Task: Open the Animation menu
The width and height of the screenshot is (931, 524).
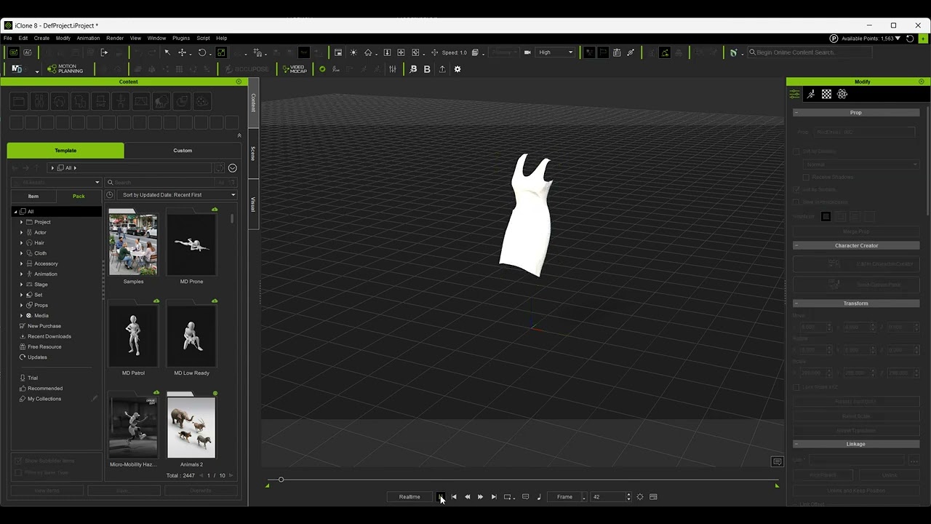Action: (88, 38)
